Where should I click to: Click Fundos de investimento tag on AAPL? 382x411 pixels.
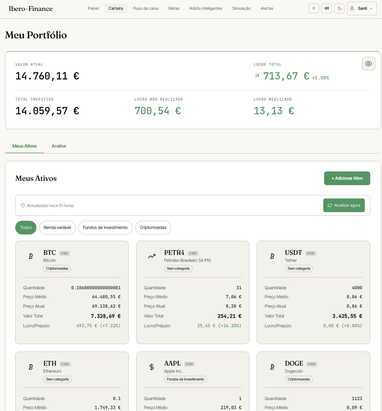tap(186, 379)
